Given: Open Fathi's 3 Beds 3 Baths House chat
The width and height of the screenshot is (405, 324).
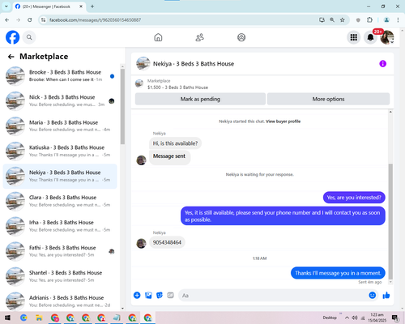Looking at the screenshot, I should (60, 251).
